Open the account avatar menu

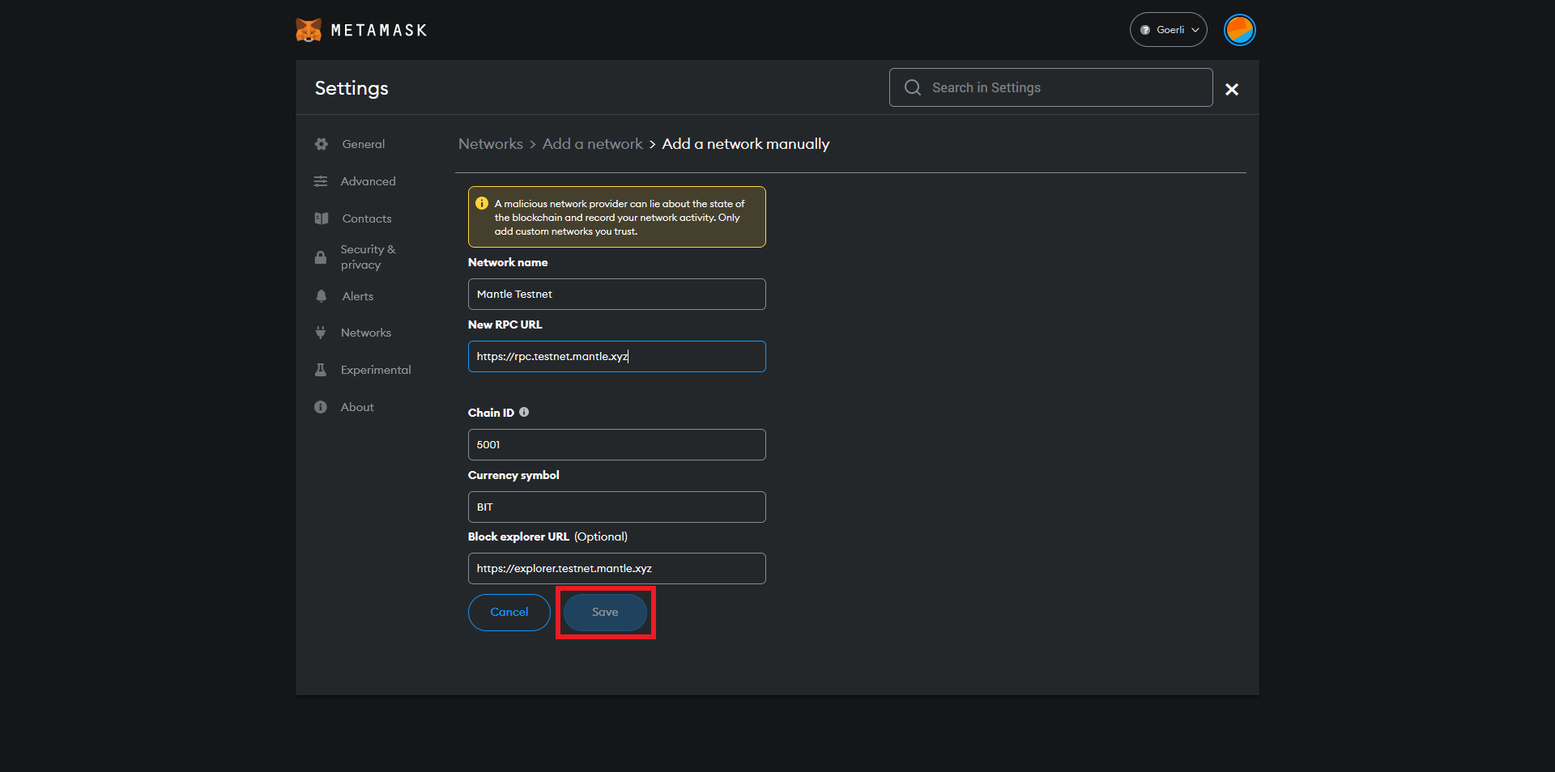(x=1239, y=30)
